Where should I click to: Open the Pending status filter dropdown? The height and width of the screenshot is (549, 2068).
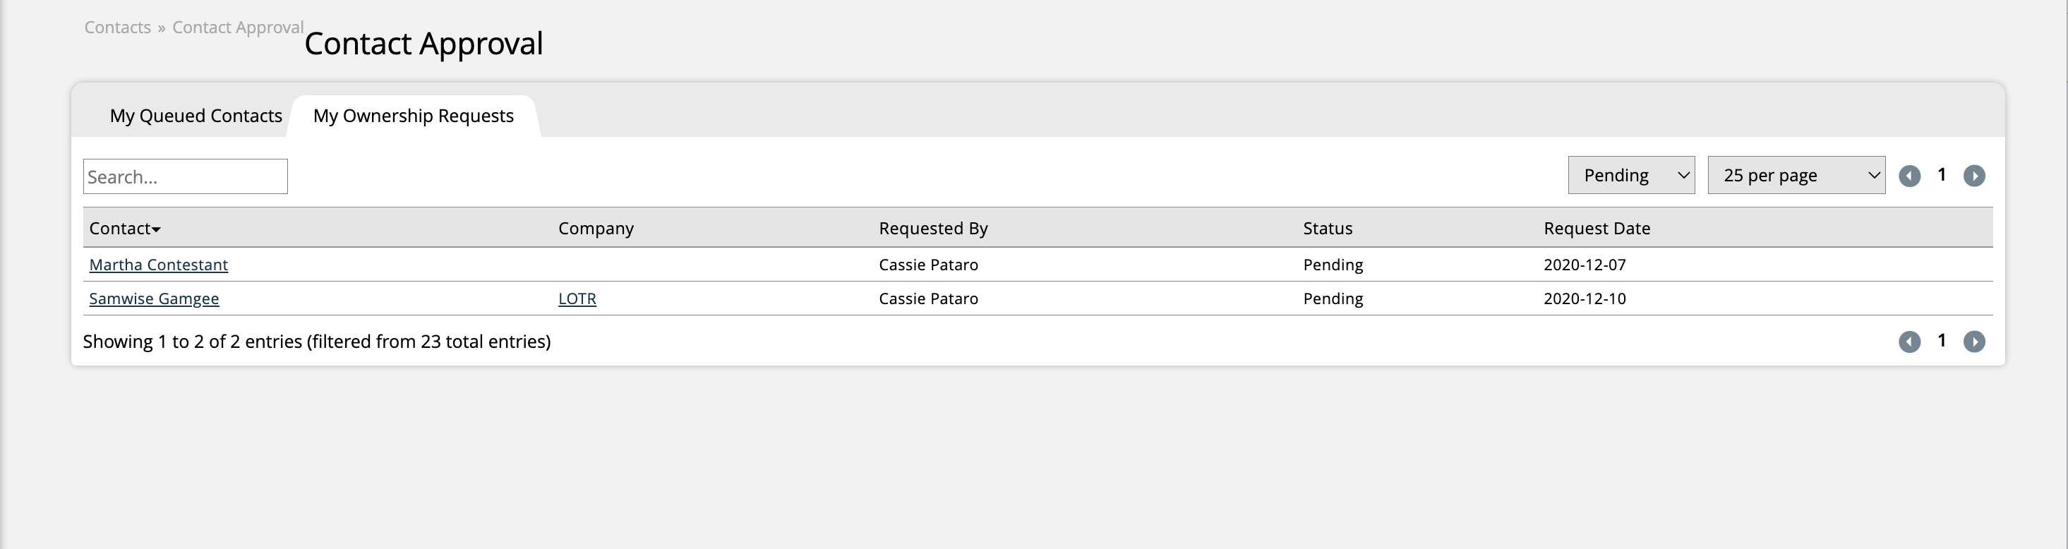[1631, 175]
